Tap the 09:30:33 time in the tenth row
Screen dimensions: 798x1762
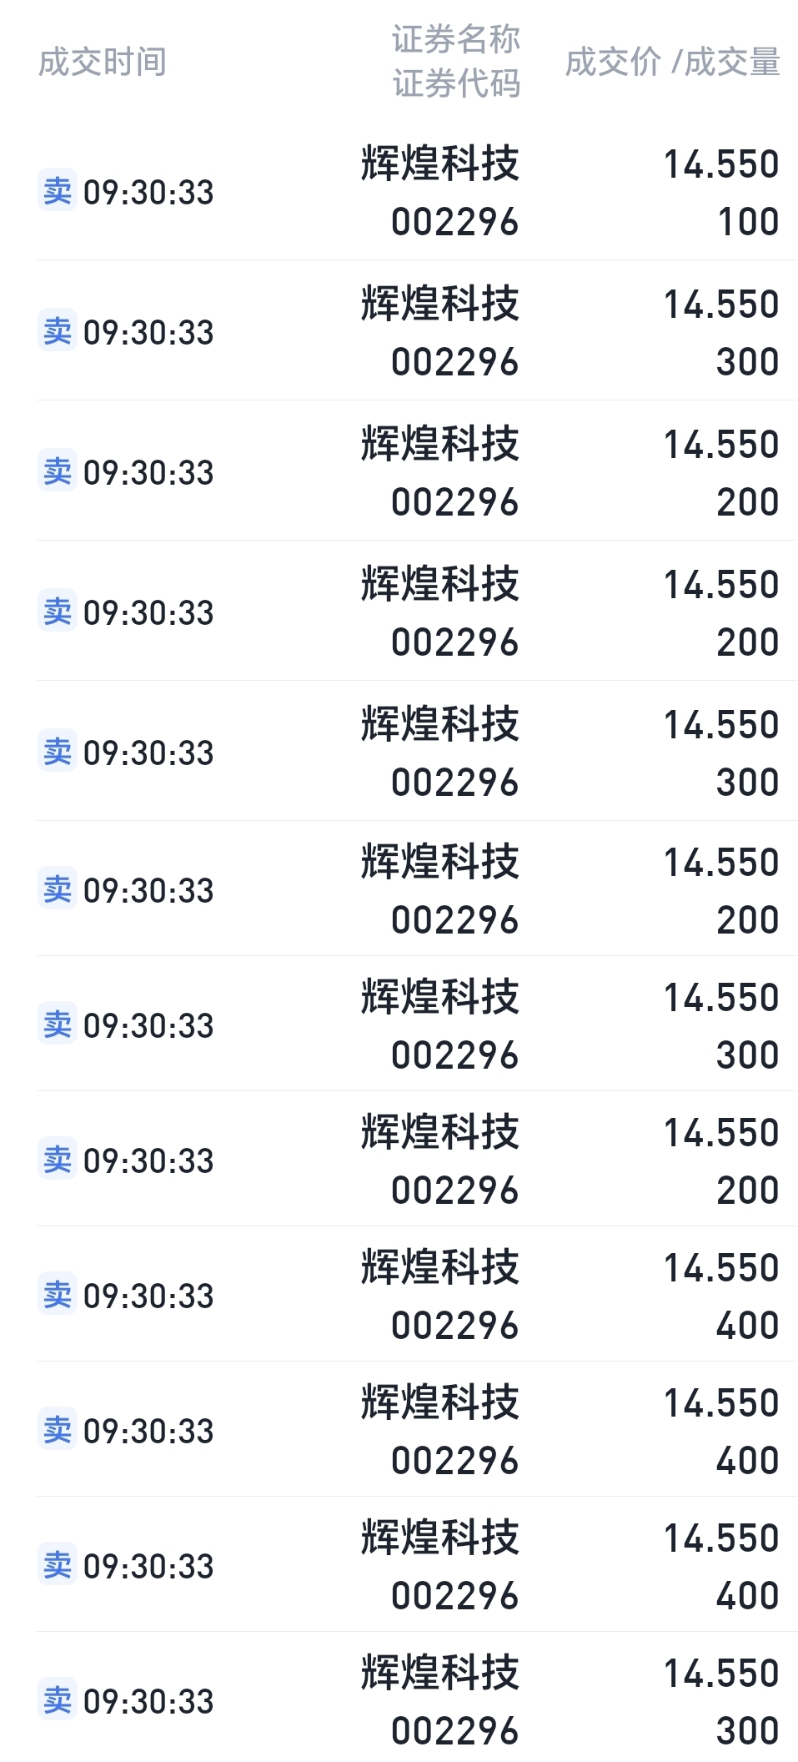(x=148, y=1431)
